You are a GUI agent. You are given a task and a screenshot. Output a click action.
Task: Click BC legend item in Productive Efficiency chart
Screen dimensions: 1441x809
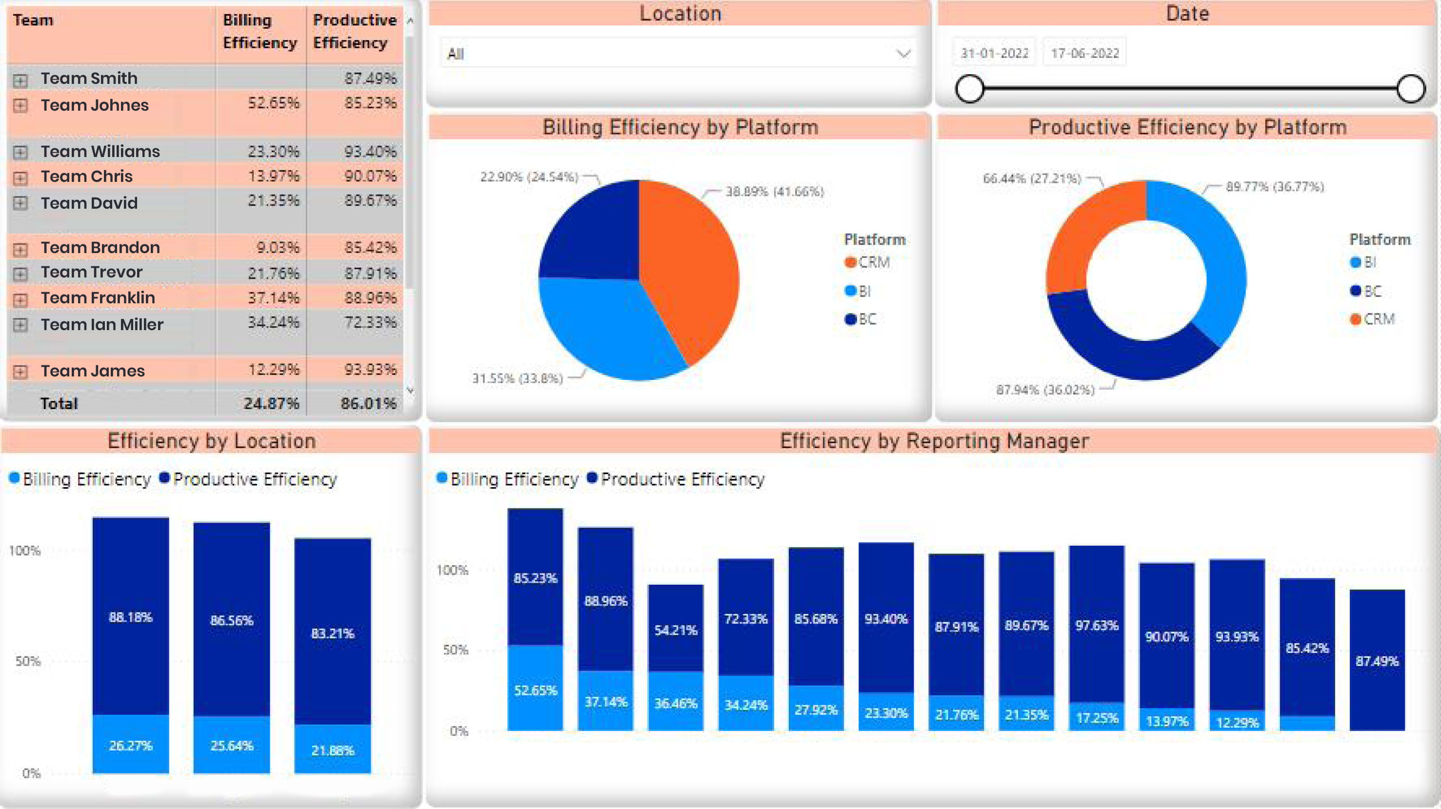click(1366, 291)
